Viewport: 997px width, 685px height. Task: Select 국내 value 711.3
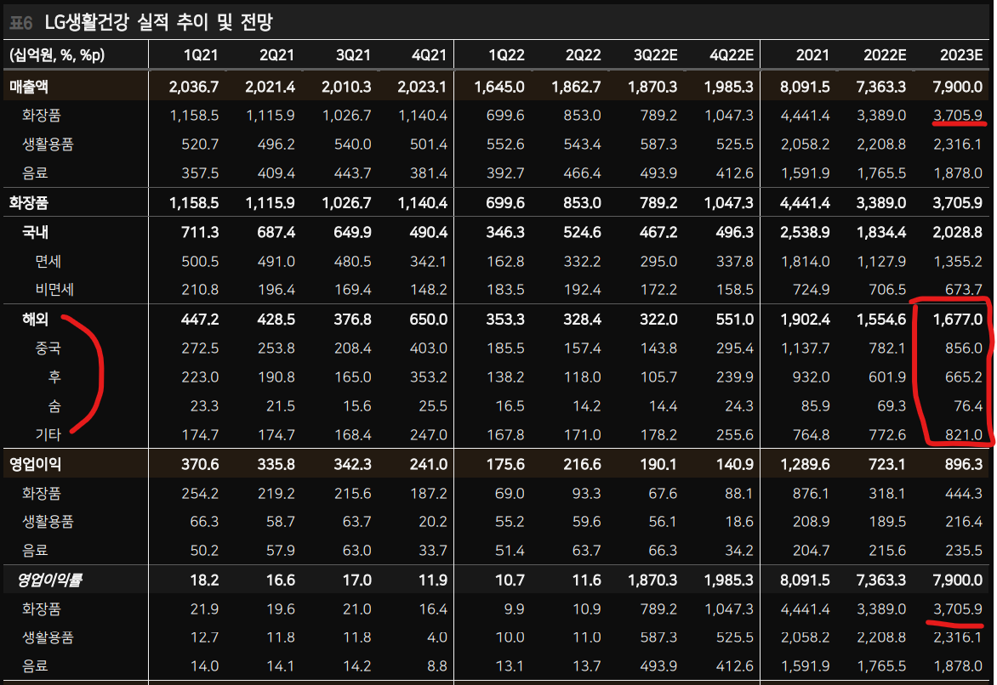[x=200, y=233]
